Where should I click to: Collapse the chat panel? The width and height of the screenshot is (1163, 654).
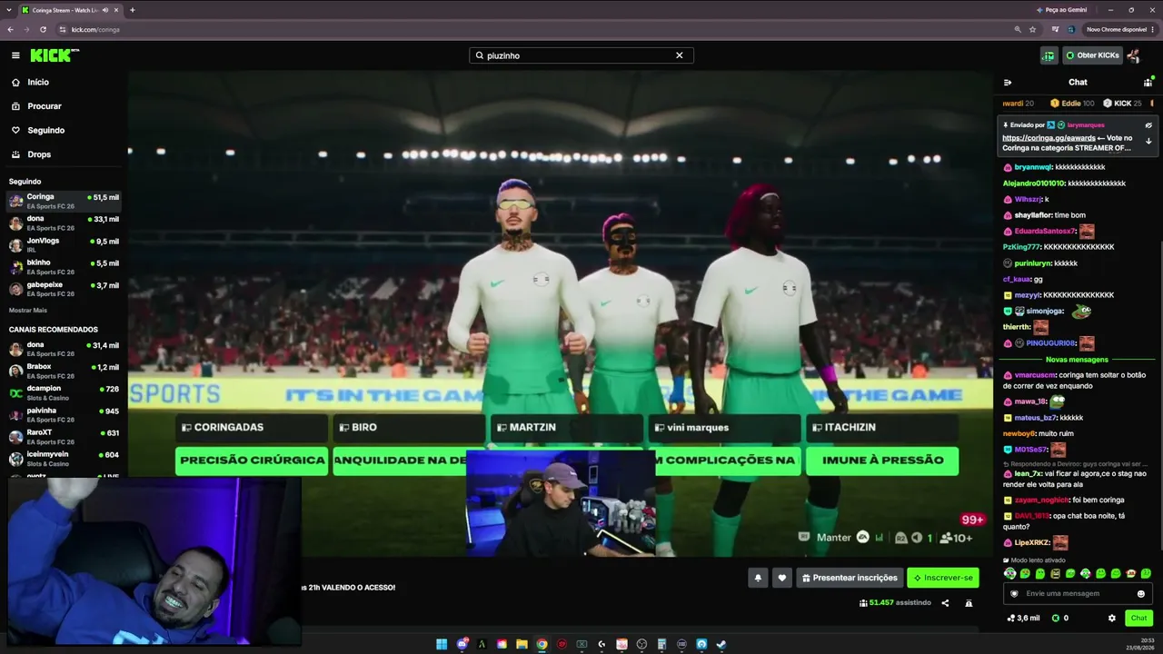1008,83
